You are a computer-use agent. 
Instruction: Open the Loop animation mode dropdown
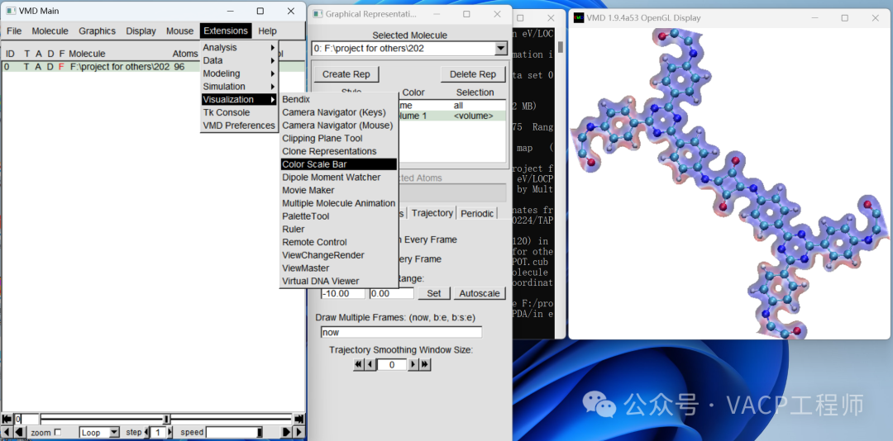(114, 433)
